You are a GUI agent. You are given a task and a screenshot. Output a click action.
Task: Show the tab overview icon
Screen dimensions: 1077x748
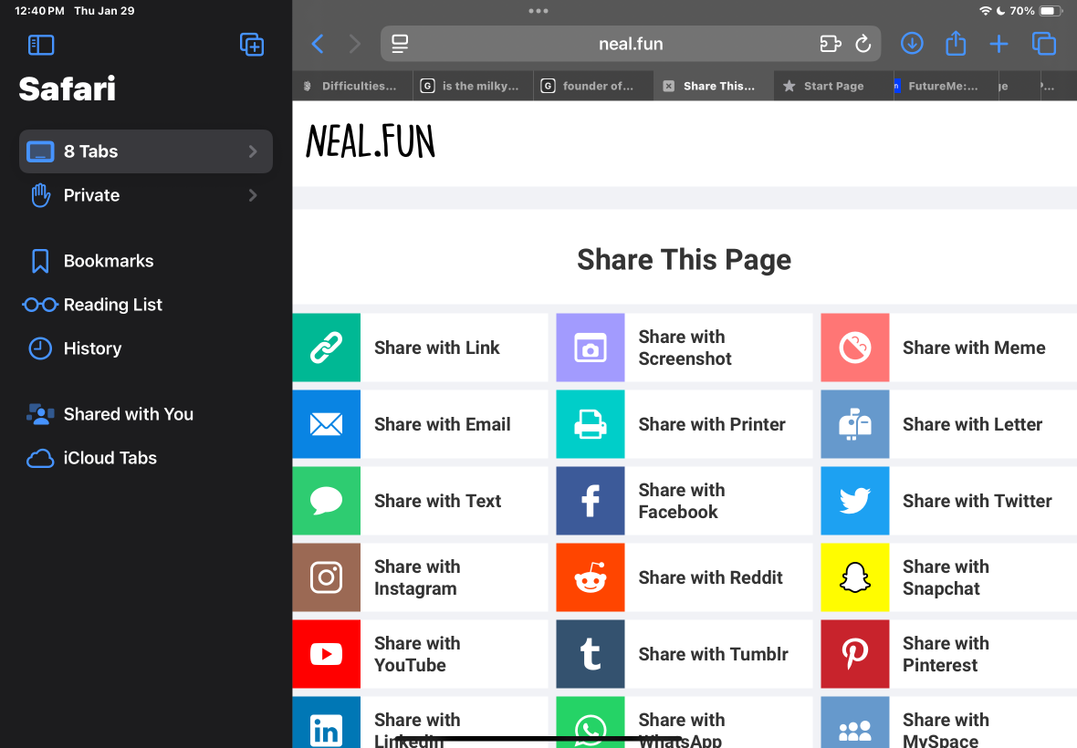click(1044, 44)
